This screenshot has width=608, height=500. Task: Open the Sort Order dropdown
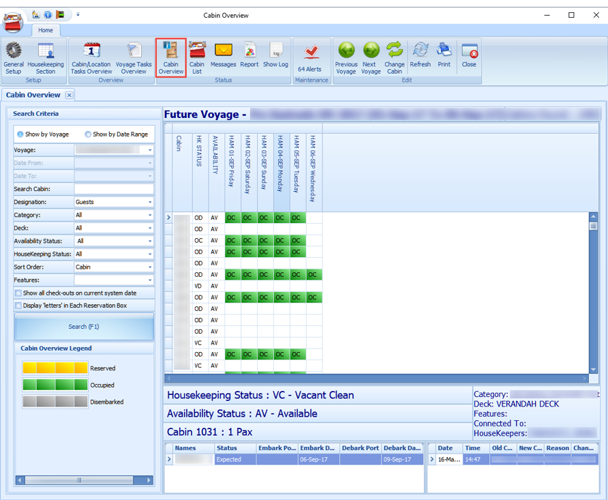tap(151, 267)
